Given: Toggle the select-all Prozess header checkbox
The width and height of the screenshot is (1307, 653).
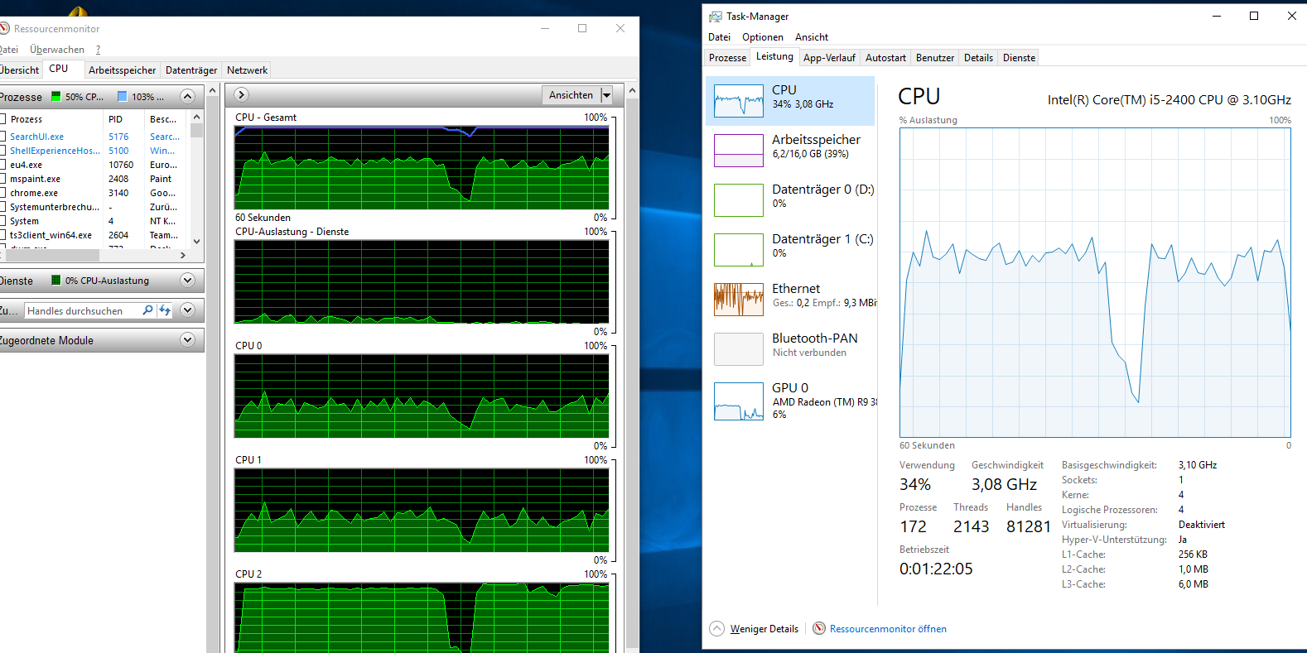Looking at the screenshot, I should point(2,119).
